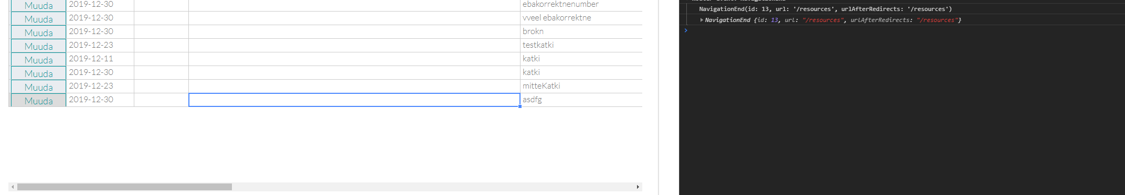Click Muuda button for the brokn row
Screen dimensions: 1125x195
pyautogui.click(x=38, y=32)
